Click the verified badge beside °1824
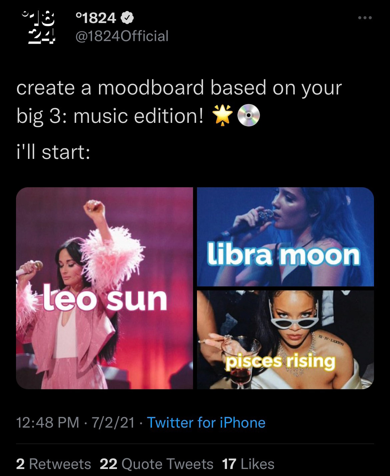 click(x=127, y=18)
